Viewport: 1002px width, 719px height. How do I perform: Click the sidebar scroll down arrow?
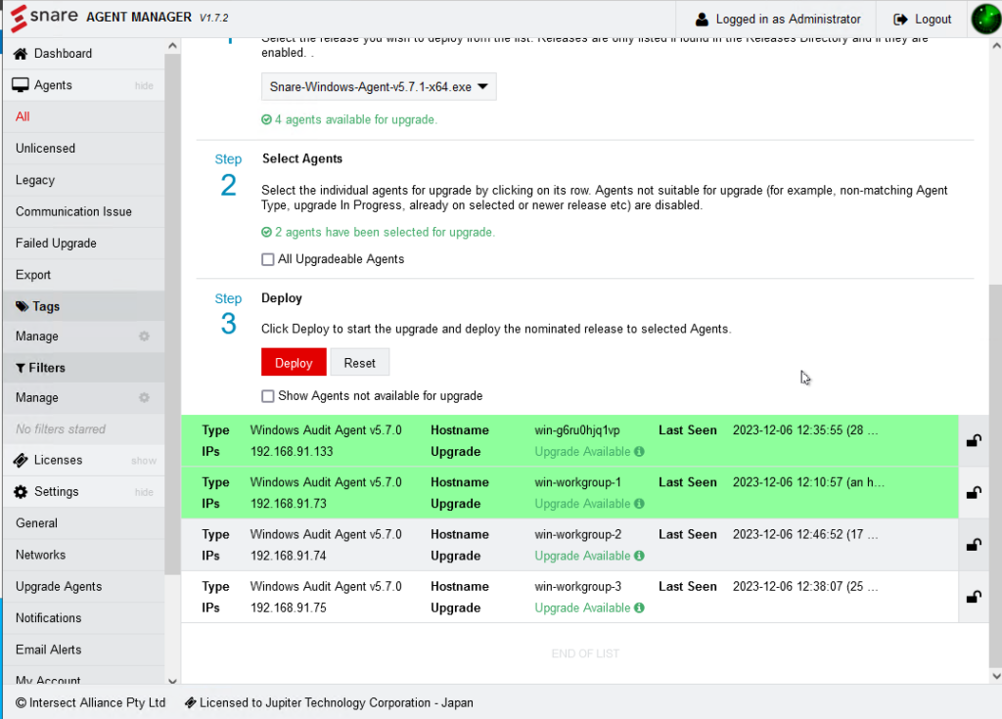[x=172, y=681]
